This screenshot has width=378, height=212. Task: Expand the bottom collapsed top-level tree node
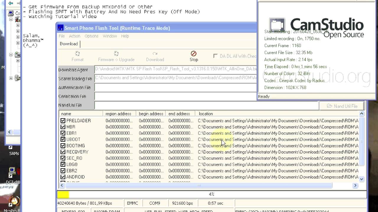[11, 78]
